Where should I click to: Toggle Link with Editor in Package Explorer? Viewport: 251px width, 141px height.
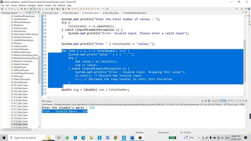click(30, 13)
